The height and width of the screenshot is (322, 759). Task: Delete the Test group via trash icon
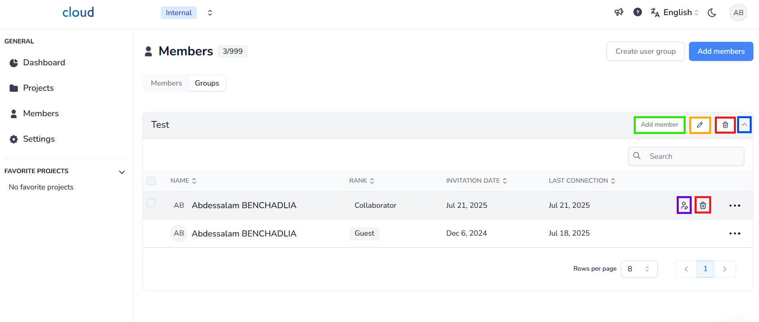click(x=725, y=125)
